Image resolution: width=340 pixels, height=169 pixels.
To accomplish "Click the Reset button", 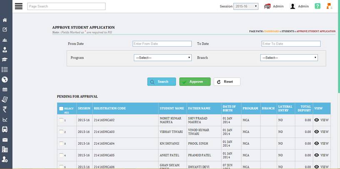I will 227,82.
